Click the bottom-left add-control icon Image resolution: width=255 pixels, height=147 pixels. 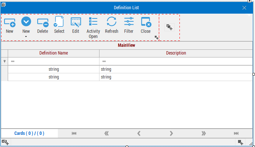point(5,142)
